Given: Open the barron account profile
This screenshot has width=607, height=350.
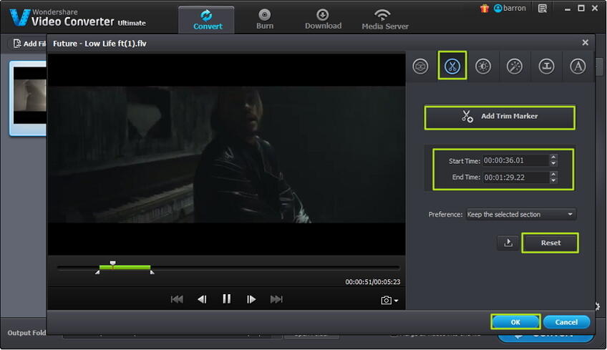Looking at the screenshot, I should point(510,8).
